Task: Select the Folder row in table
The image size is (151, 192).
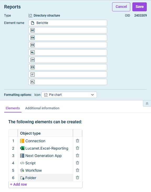Action: tap(45, 178)
